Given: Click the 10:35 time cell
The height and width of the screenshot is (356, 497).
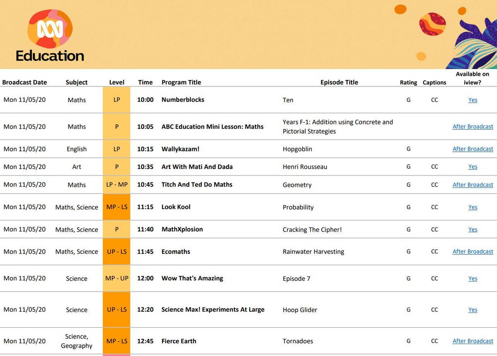Looking at the screenshot, I should tap(145, 167).
